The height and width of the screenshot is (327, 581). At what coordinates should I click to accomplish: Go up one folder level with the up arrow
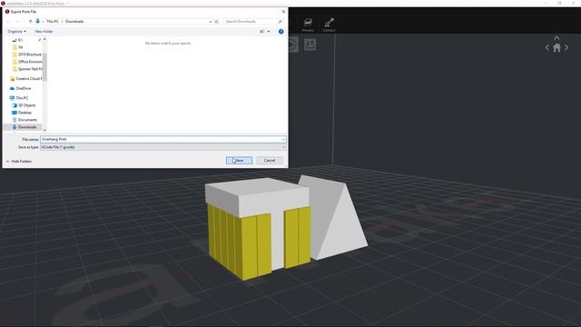point(30,22)
